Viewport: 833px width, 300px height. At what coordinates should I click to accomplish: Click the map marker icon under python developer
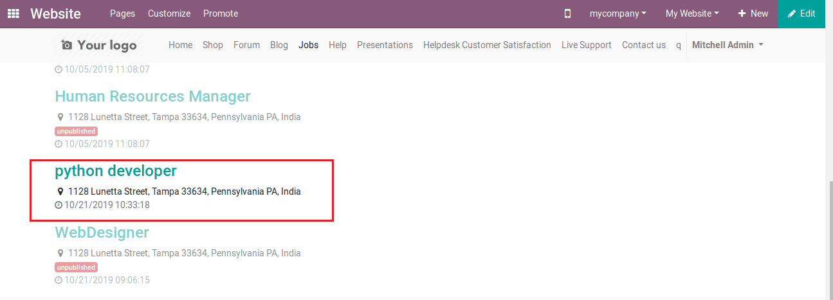click(x=60, y=191)
